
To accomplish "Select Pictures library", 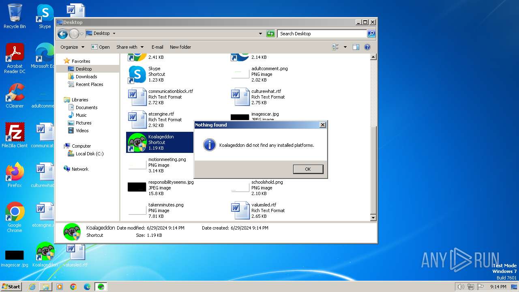I will tap(84, 123).
